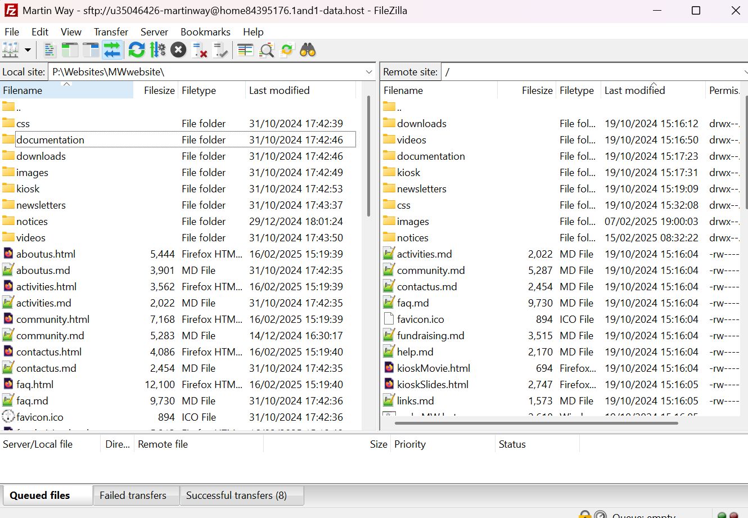Viewport: 748px width, 518px height.
Task: Open the Remote site path dropdown
Action: [745, 72]
